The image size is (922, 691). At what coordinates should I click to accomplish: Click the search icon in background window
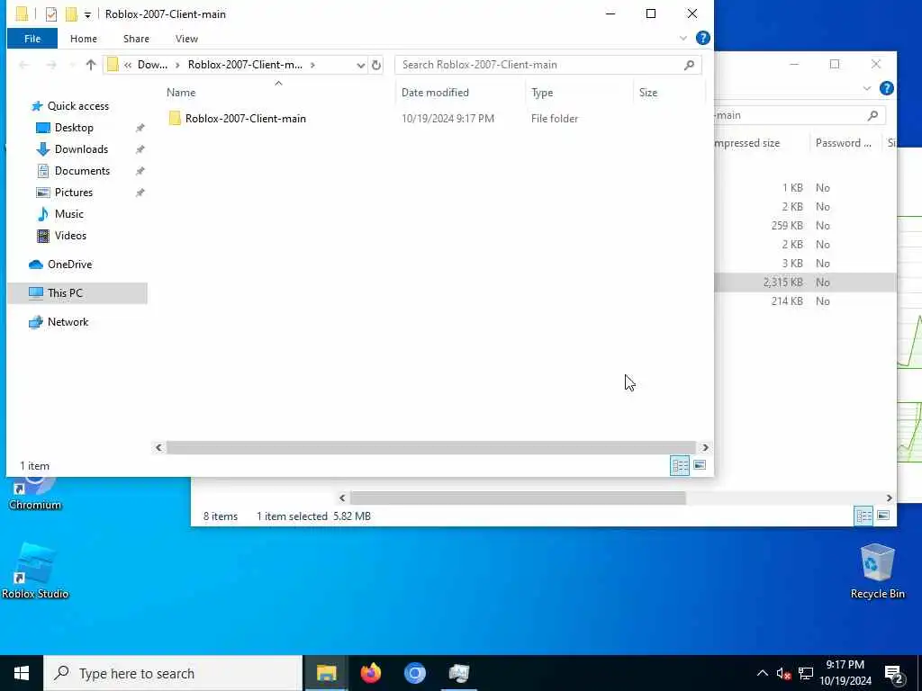[872, 116]
